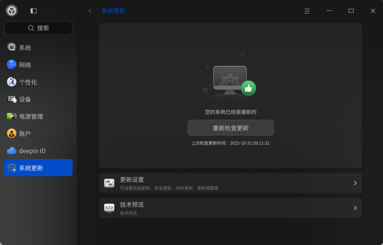The height and width of the screenshot is (245, 383).
Task: Click the deepin ID cloud icon
Action: [11, 151]
